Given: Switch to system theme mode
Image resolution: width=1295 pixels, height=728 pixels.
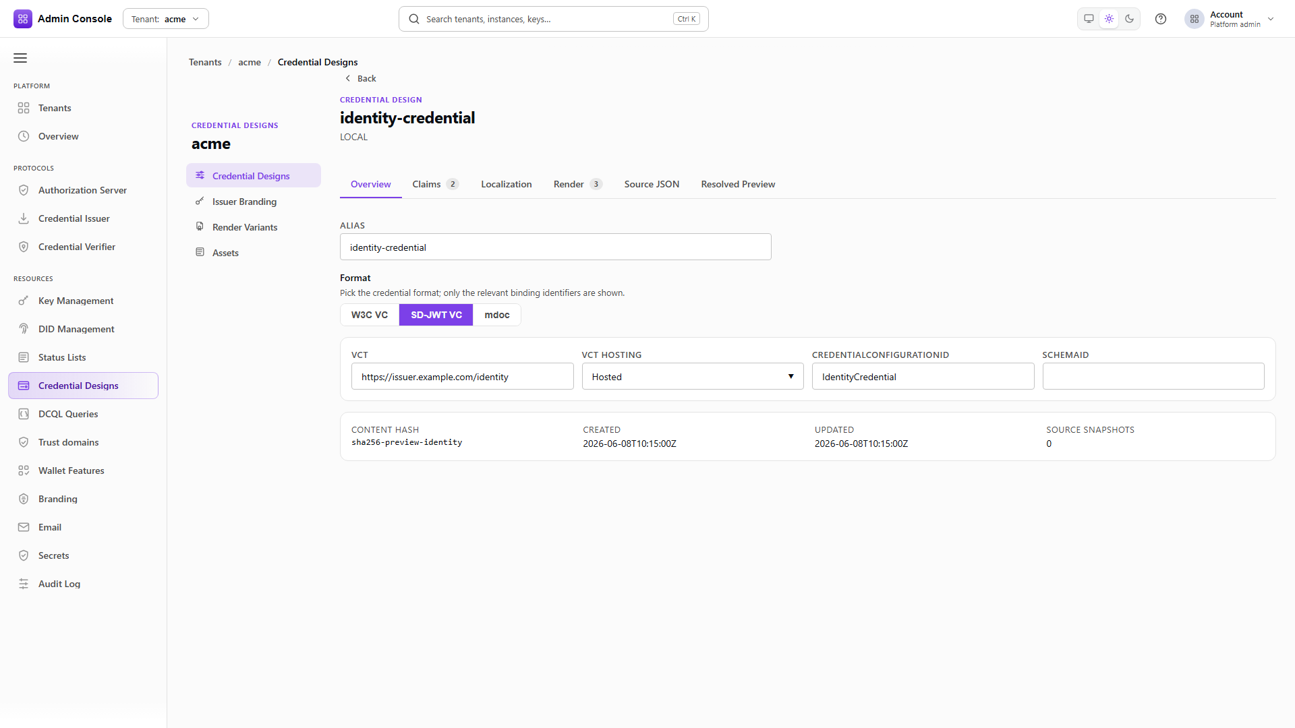Looking at the screenshot, I should [x=1089, y=19].
